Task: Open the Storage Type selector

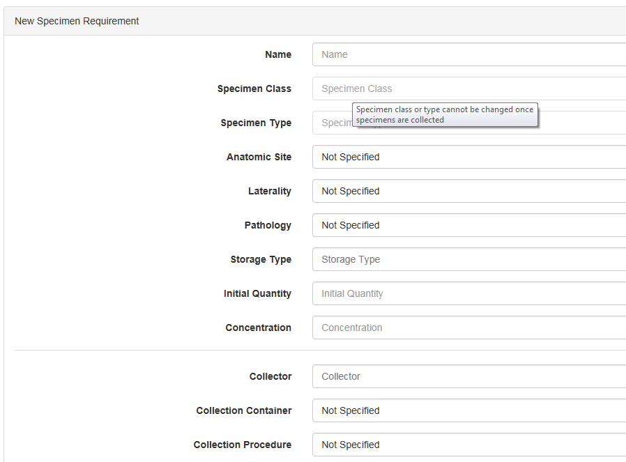Action: click(467, 259)
